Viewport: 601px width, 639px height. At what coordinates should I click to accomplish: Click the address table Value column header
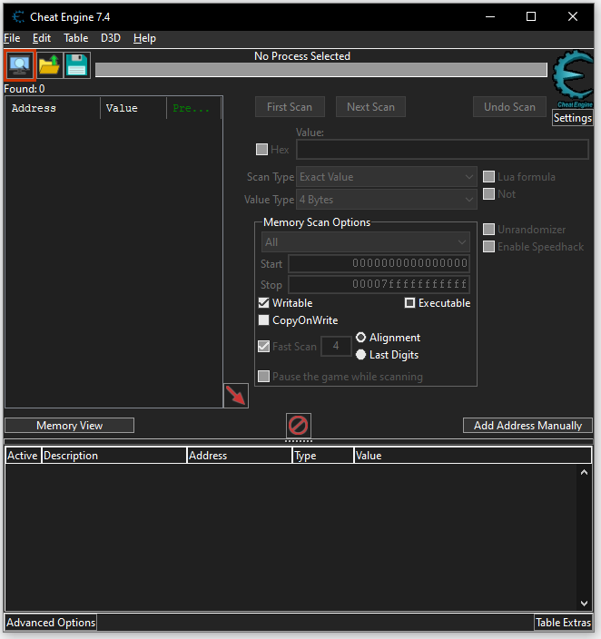click(x=473, y=456)
